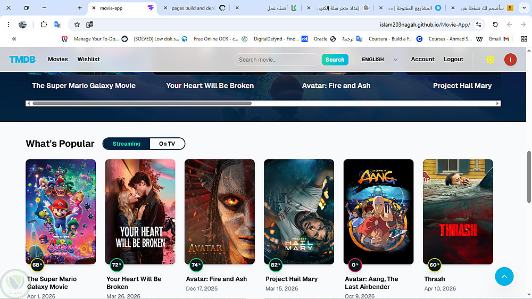Image resolution: width=532 pixels, height=299 pixels.
Task: Close the movie-app tab
Action: click(94, 8)
